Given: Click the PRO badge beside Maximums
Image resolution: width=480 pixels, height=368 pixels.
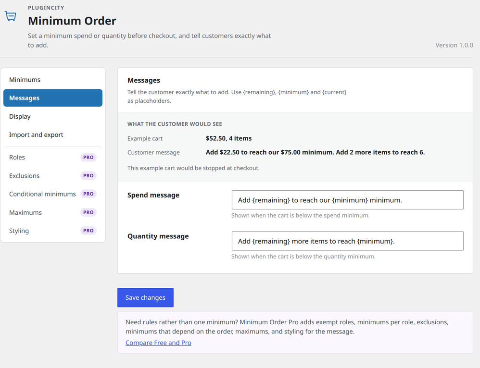Looking at the screenshot, I should click(88, 212).
